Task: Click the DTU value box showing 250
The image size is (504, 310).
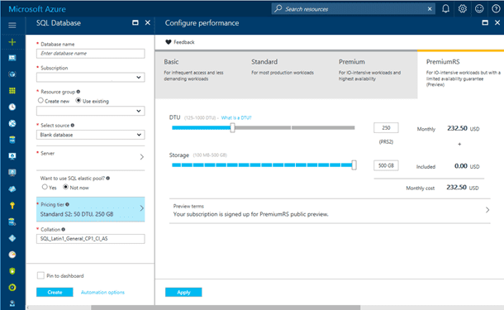Action: (386, 127)
